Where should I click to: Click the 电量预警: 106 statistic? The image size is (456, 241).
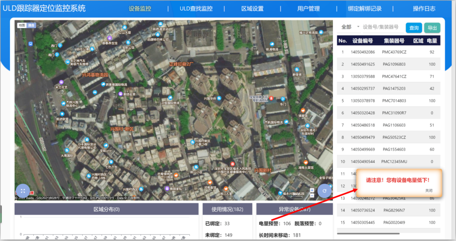pos(275,224)
